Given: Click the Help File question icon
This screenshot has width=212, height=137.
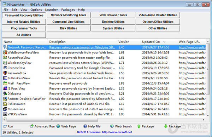Looking at the screenshot, I should (85, 126).
